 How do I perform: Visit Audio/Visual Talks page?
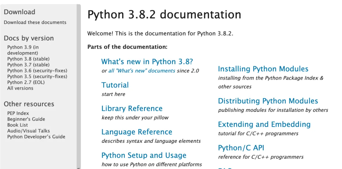28,131
